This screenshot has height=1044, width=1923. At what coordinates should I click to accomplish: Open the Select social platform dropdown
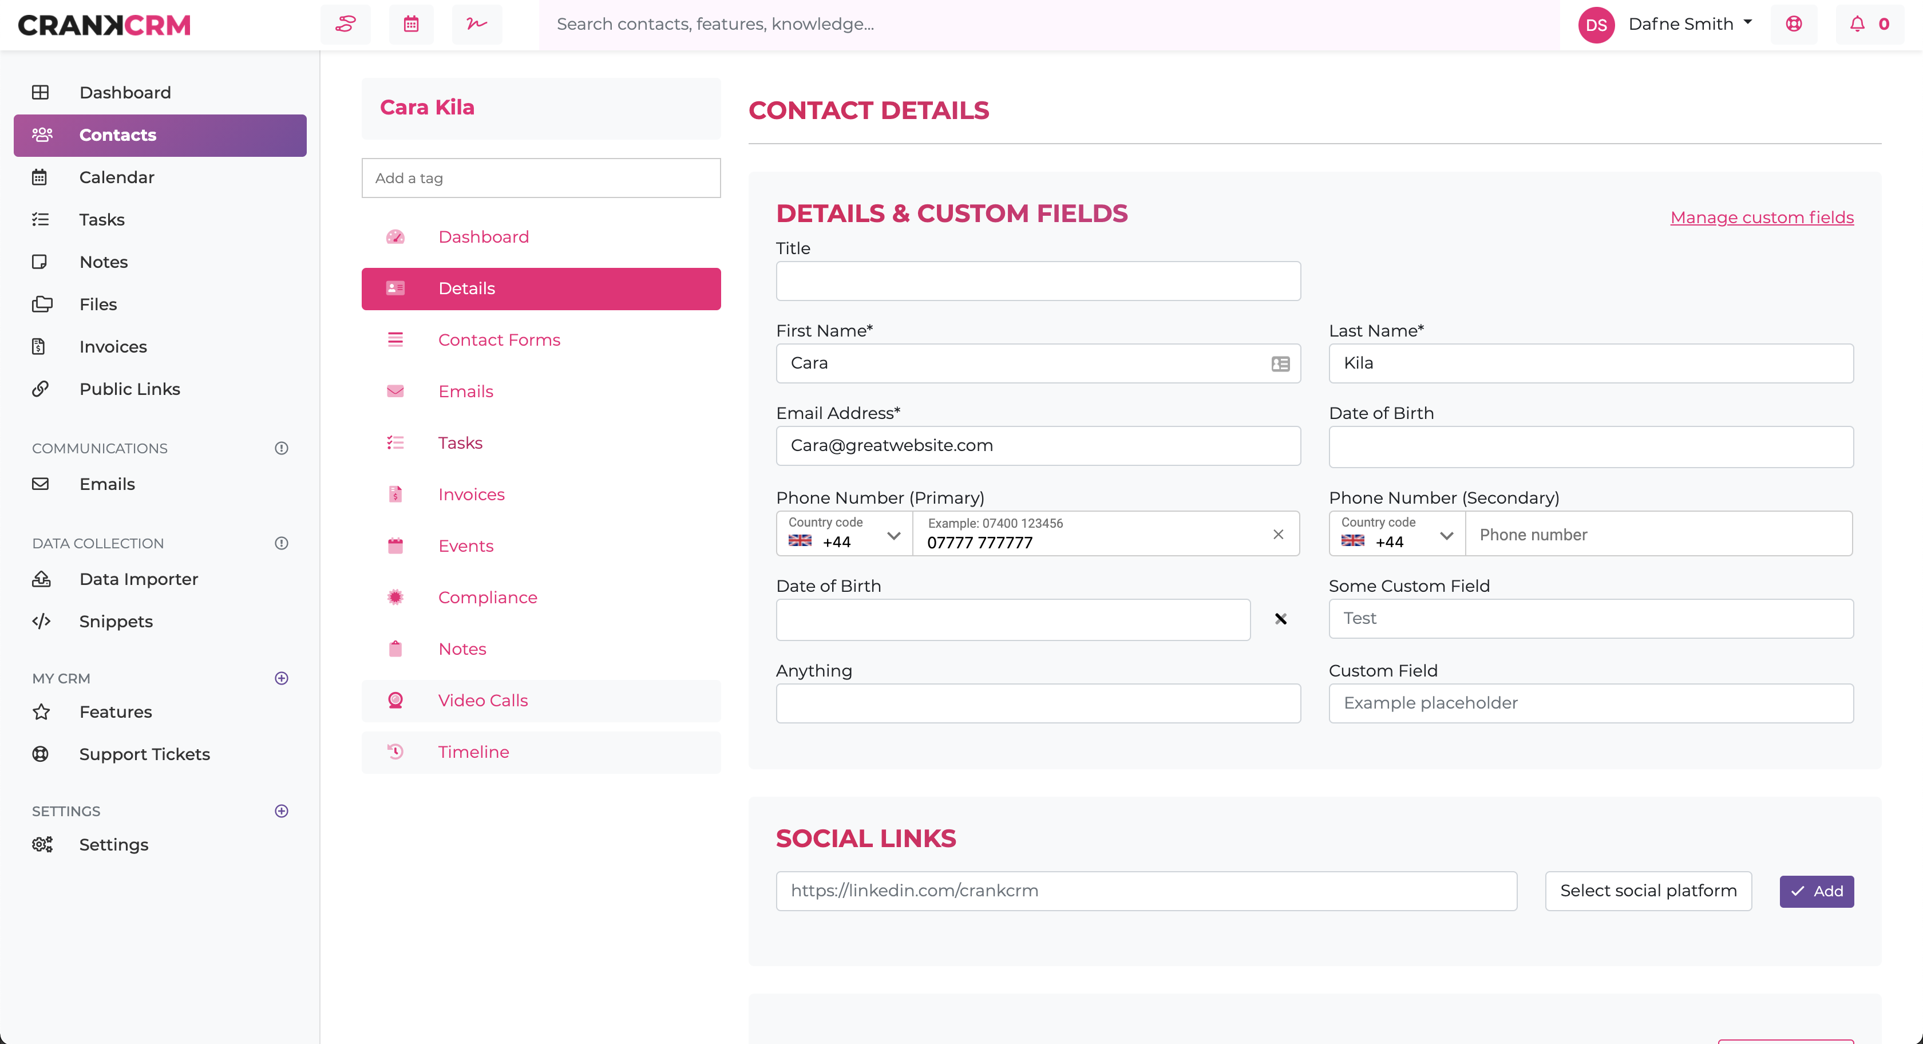coord(1648,890)
